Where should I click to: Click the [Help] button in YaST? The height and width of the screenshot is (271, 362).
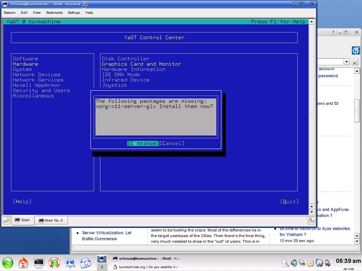(22, 201)
